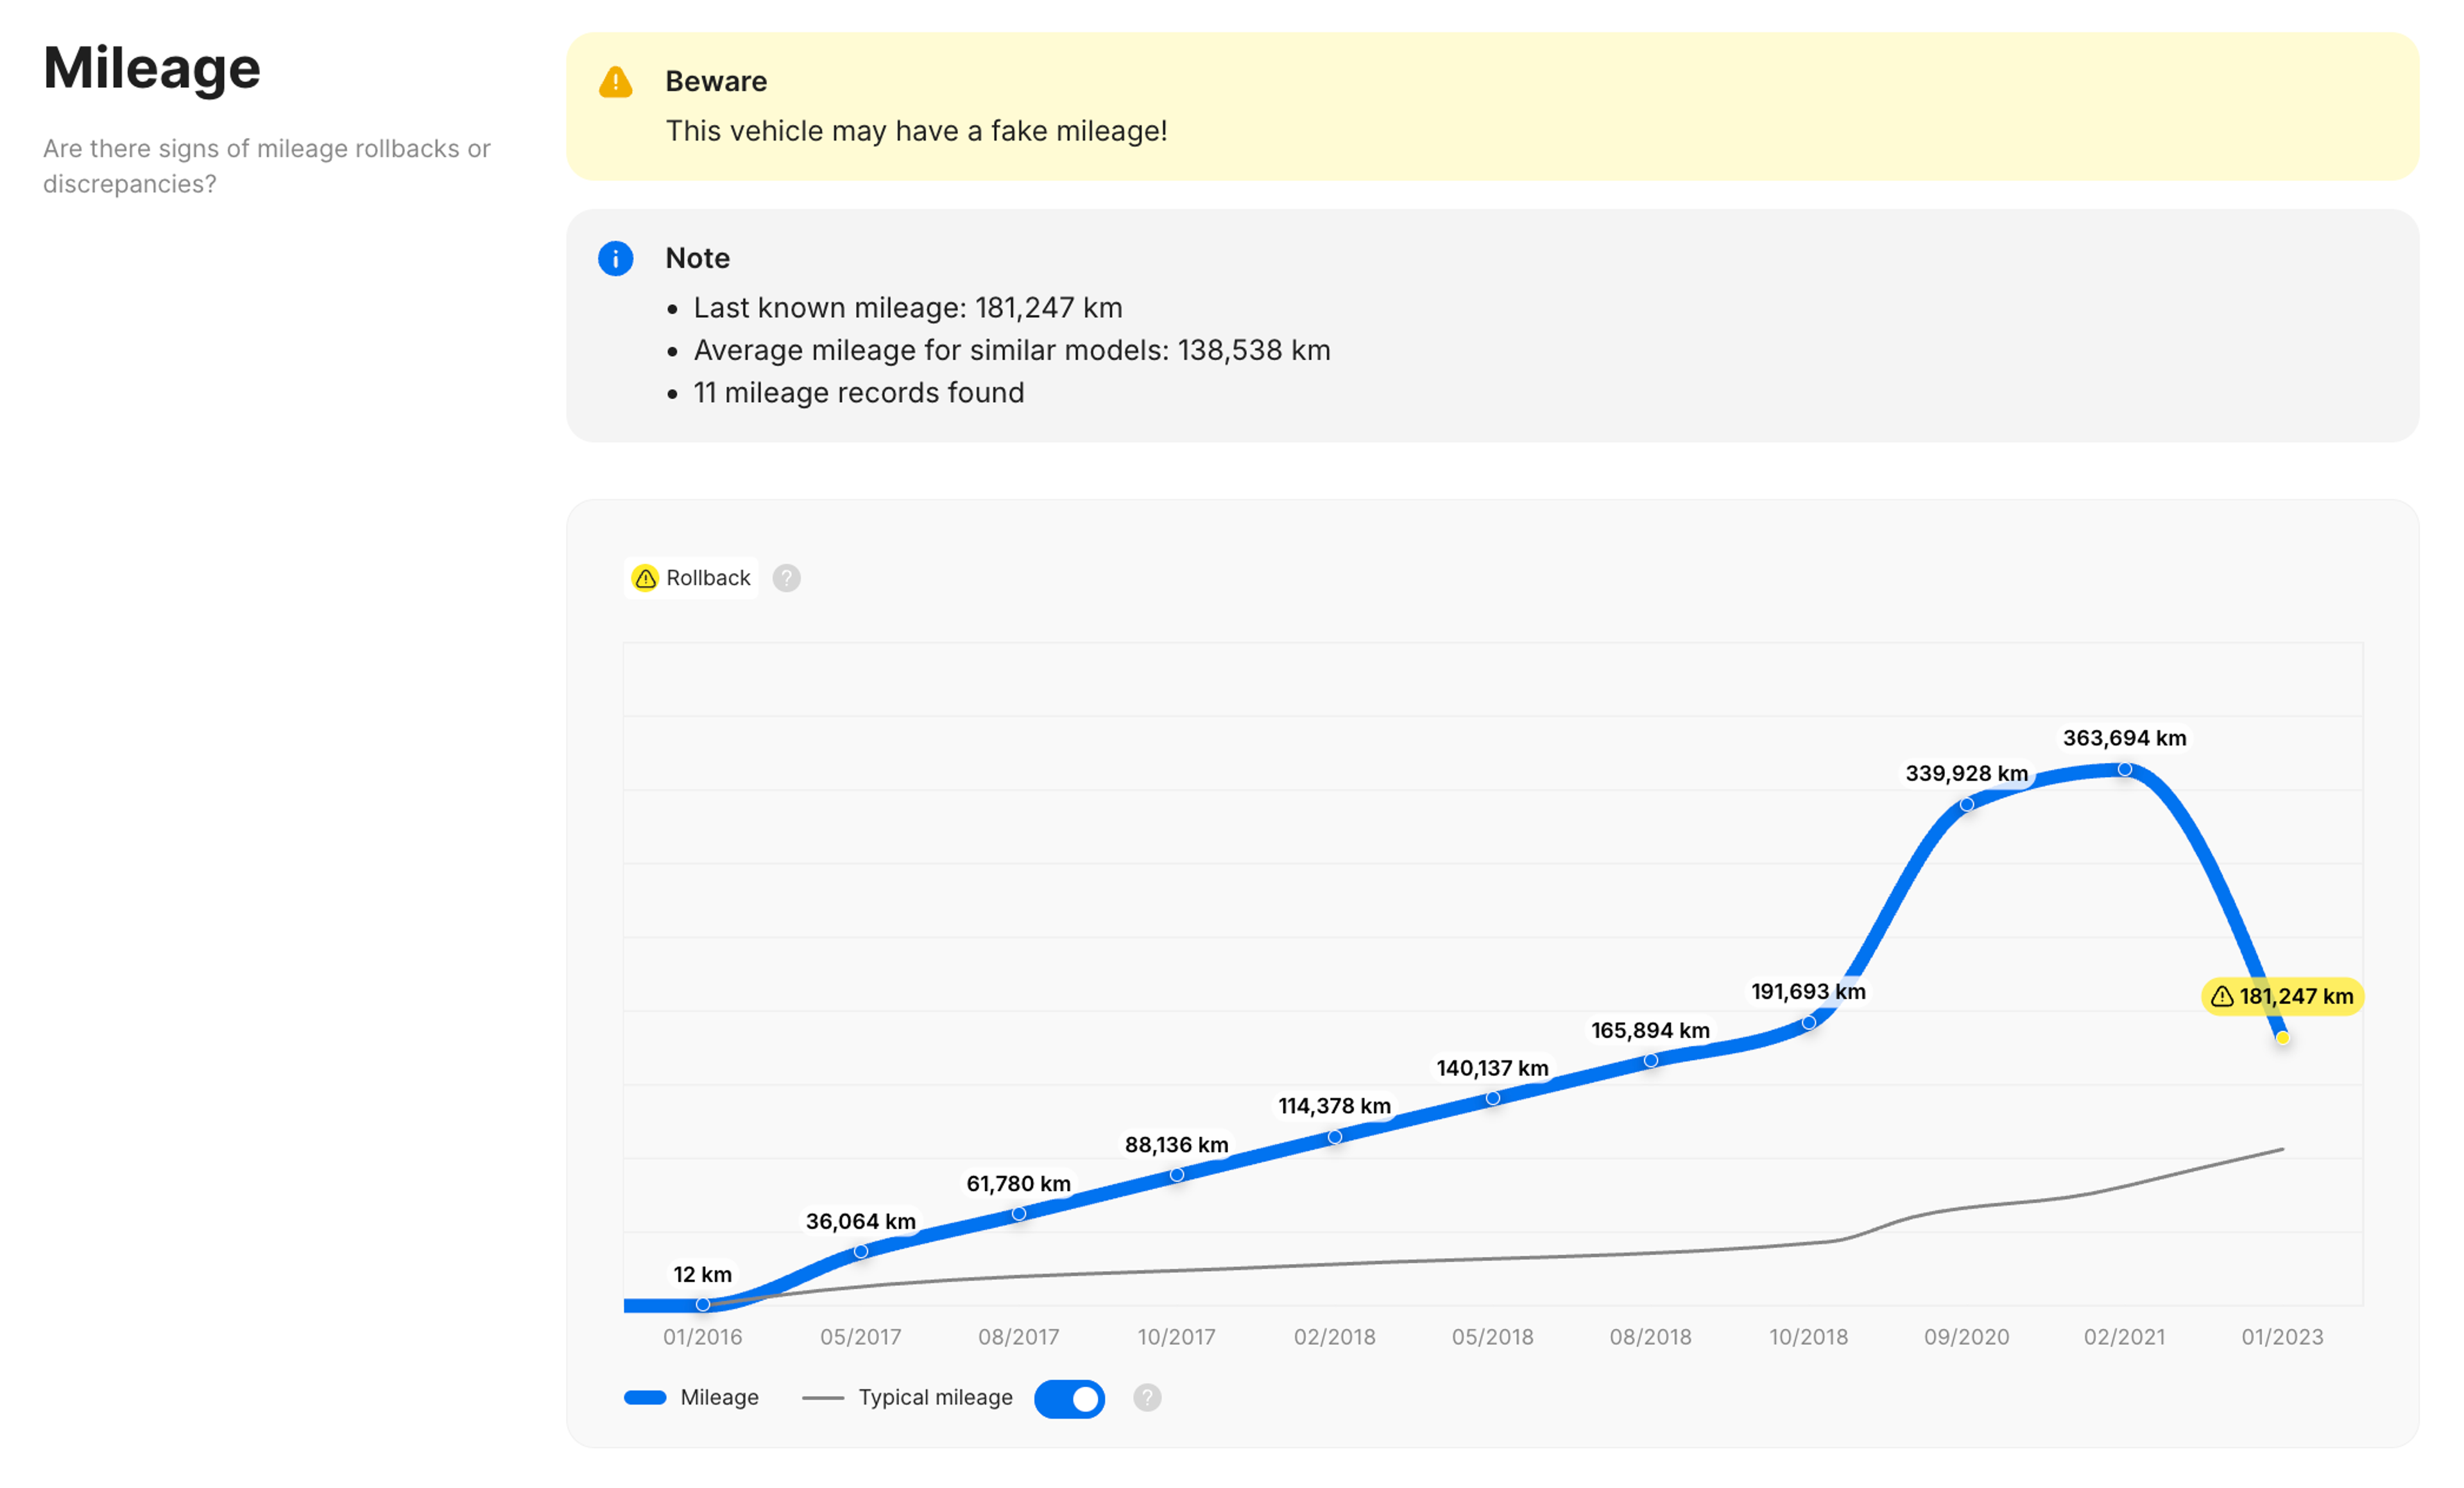Open the help icon beside Typical mileage toggle

(1147, 1397)
